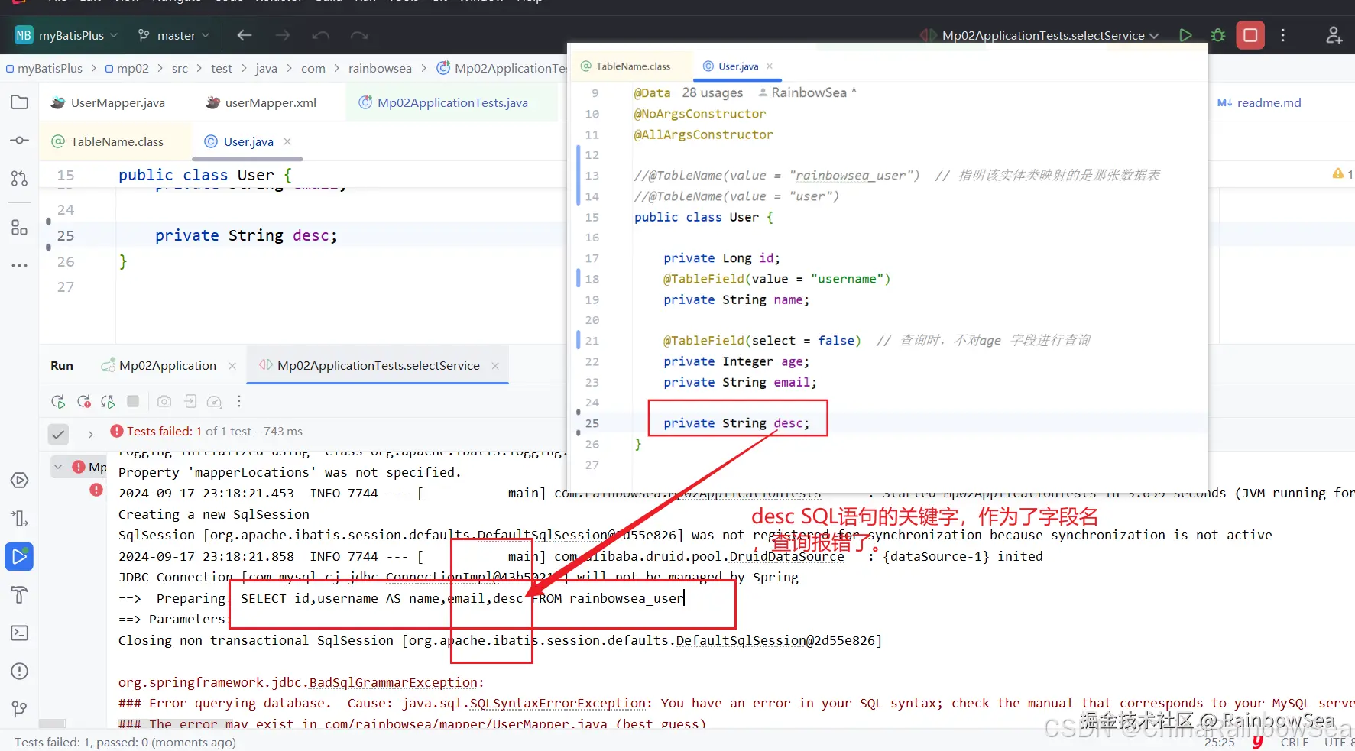The height and width of the screenshot is (751, 1355).
Task: Click the gray stop square in Run toolbar
Action: [133, 401]
